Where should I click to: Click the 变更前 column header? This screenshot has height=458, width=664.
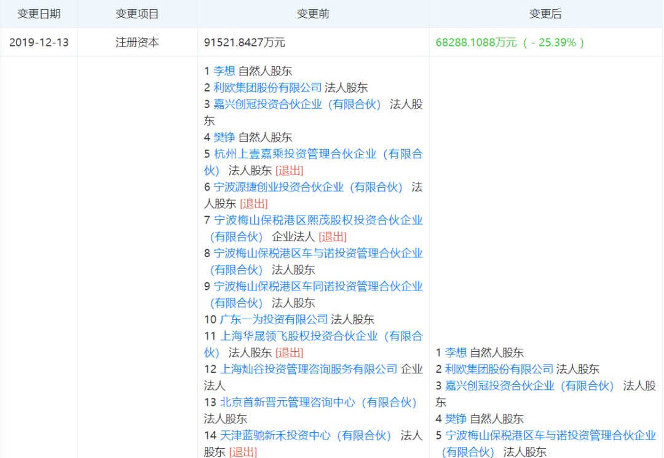313,14
